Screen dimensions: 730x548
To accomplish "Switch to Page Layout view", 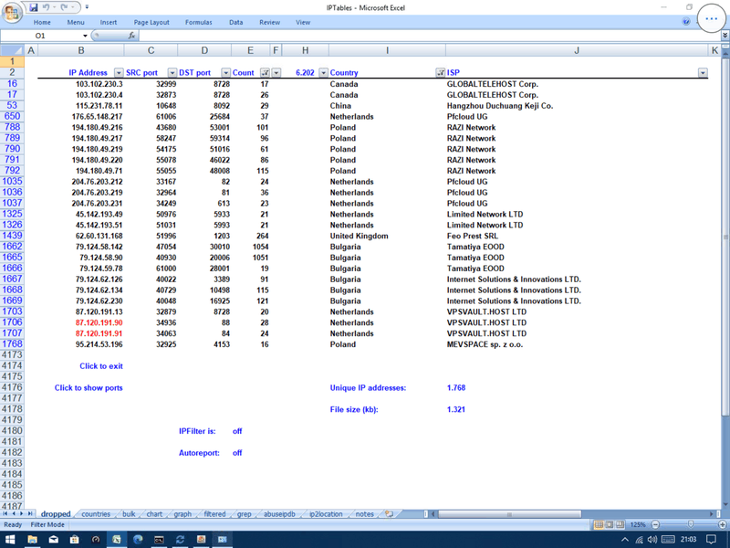I will (x=609, y=524).
